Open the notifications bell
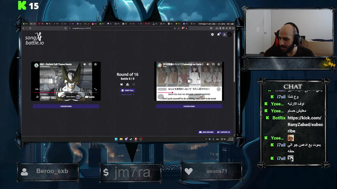Viewport: 337px width, 189px height. click(x=219, y=34)
